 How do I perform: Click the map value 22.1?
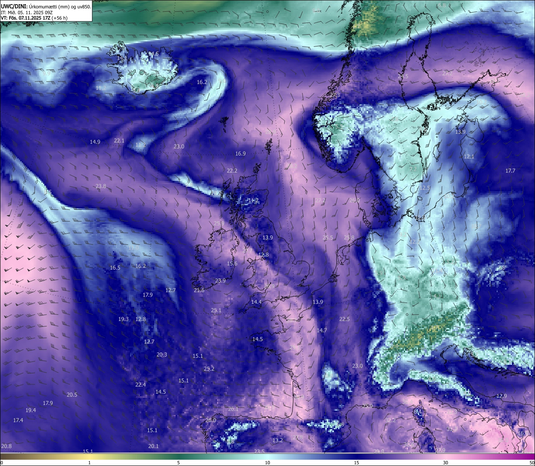point(119,140)
